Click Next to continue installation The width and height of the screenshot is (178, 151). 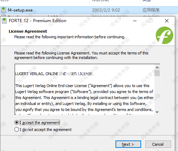tap(128, 144)
